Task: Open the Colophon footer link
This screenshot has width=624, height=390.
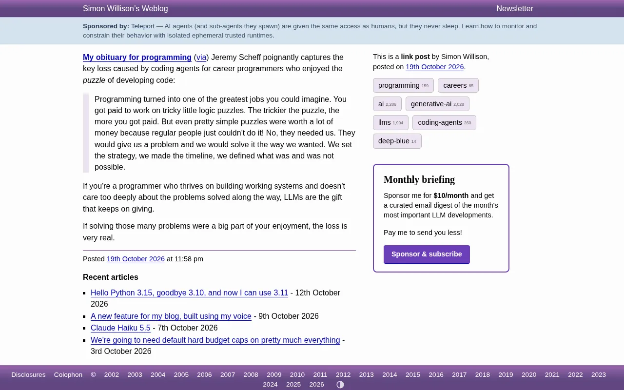Action: pyautogui.click(x=68, y=374)
